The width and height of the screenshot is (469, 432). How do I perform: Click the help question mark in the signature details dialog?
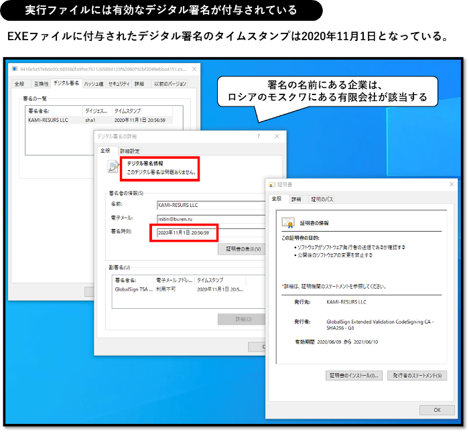pos(259,136)
